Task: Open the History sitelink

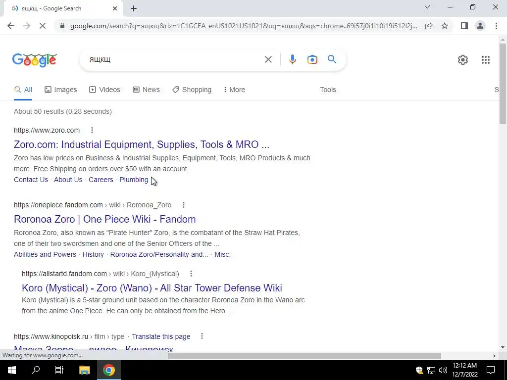Action: (x=93, y=254)
